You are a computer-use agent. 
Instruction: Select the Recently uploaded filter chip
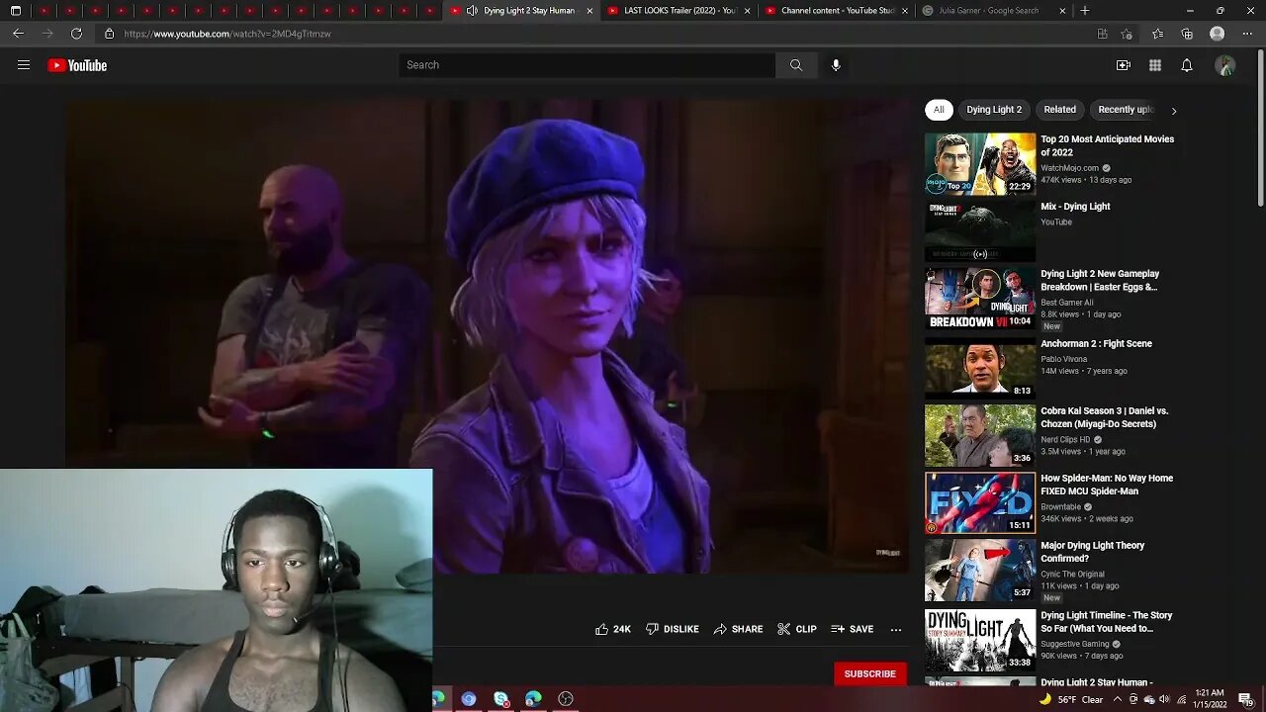1125,110
